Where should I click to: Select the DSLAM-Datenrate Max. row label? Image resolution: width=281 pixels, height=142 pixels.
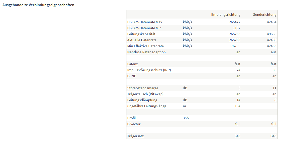(x=145, y=22)
